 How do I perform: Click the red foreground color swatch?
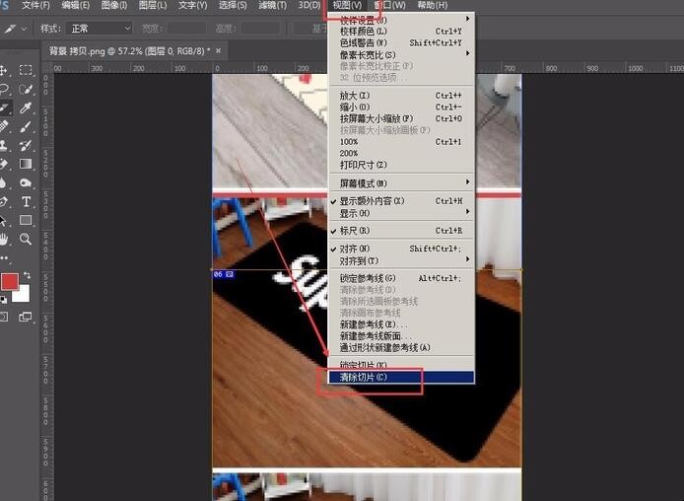coord(9,282)
